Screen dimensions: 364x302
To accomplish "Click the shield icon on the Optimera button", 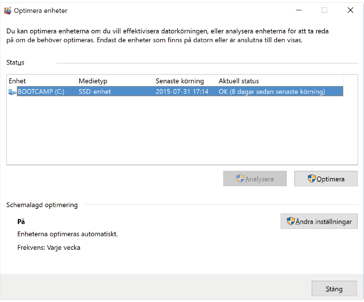I will [x=311, y=179].
